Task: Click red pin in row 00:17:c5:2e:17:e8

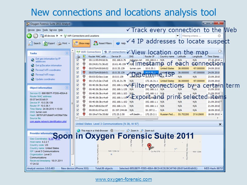Action: tap(84, 81)
